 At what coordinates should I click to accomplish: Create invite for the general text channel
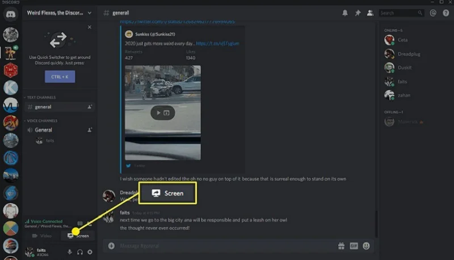tap(90, 107)
